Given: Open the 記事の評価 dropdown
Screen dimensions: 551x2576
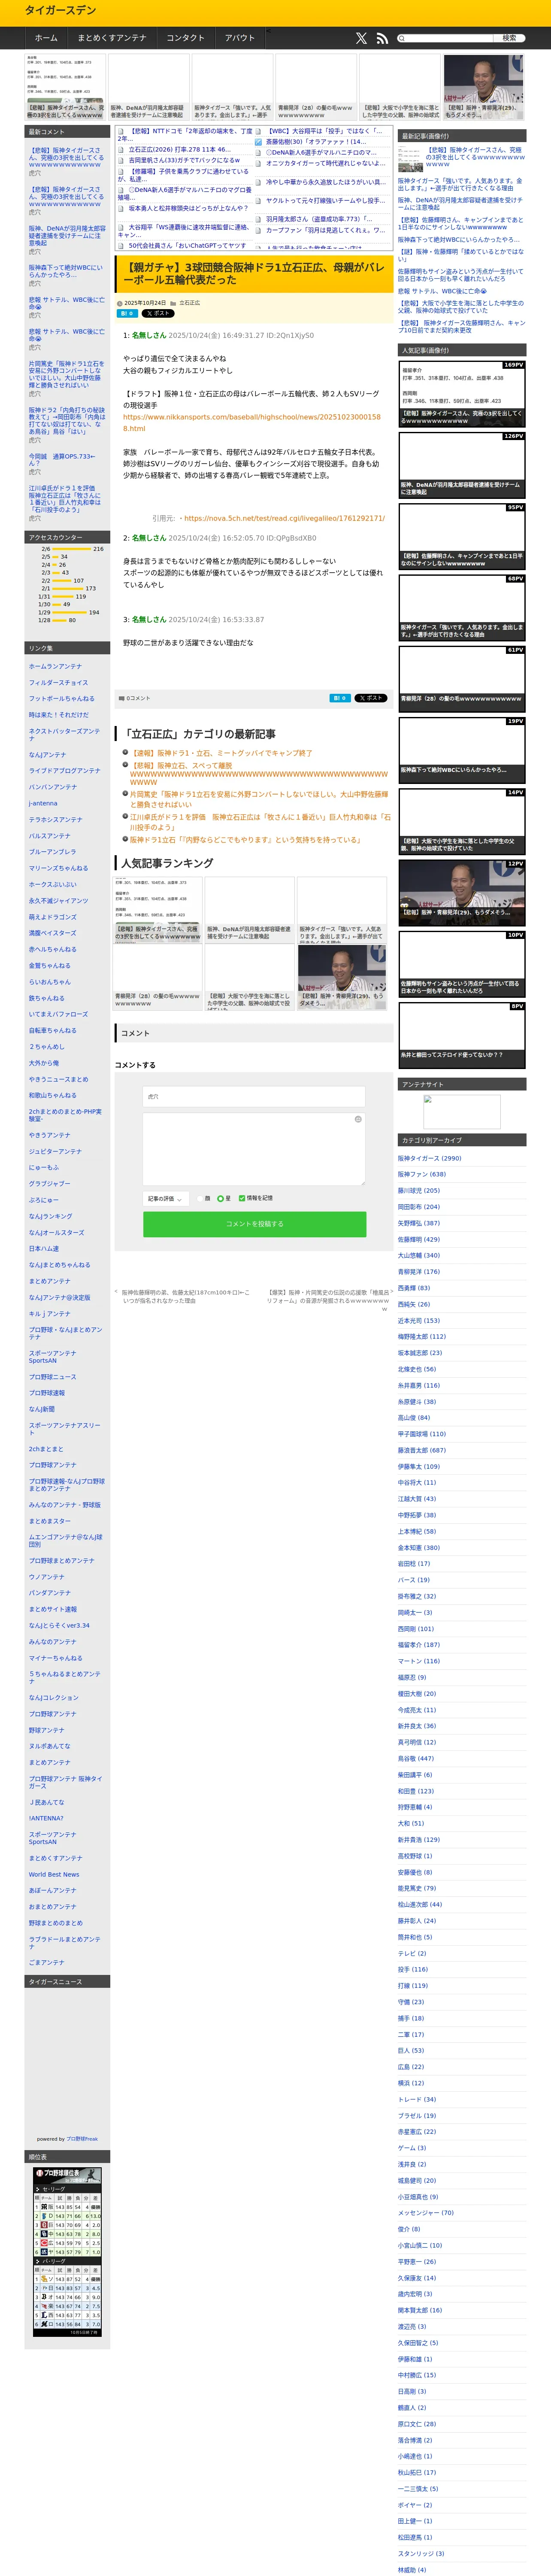Looking at the screenshot, I should tap(165, 1198).
